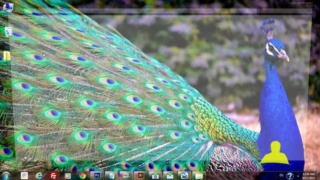The image size is (320, 180).
Task: Show hidden tray icons with the arrow
Action: (x=298, y=175)
